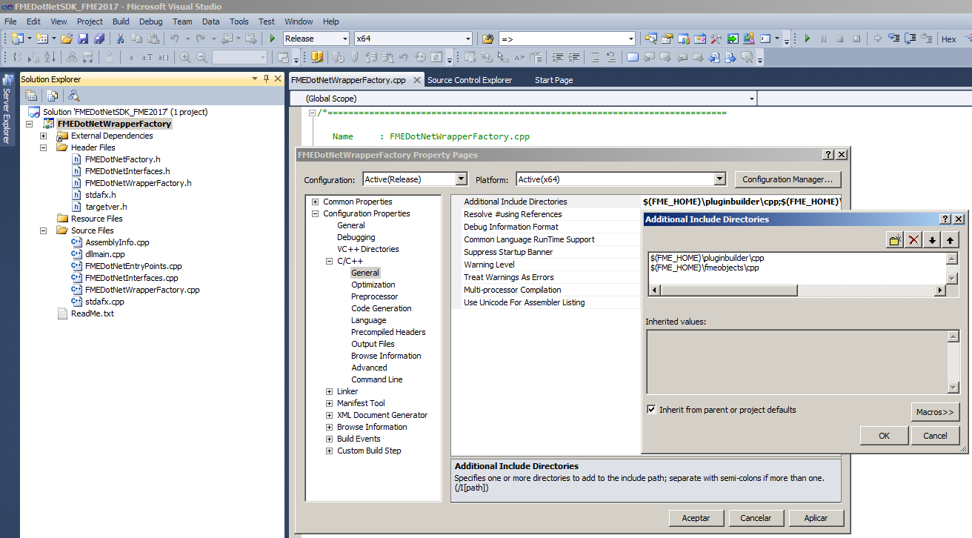The height and width of the screenshot is (538, 972).
Task: Click the Inherited values vertical scrollbar
Action: point(953,362)
